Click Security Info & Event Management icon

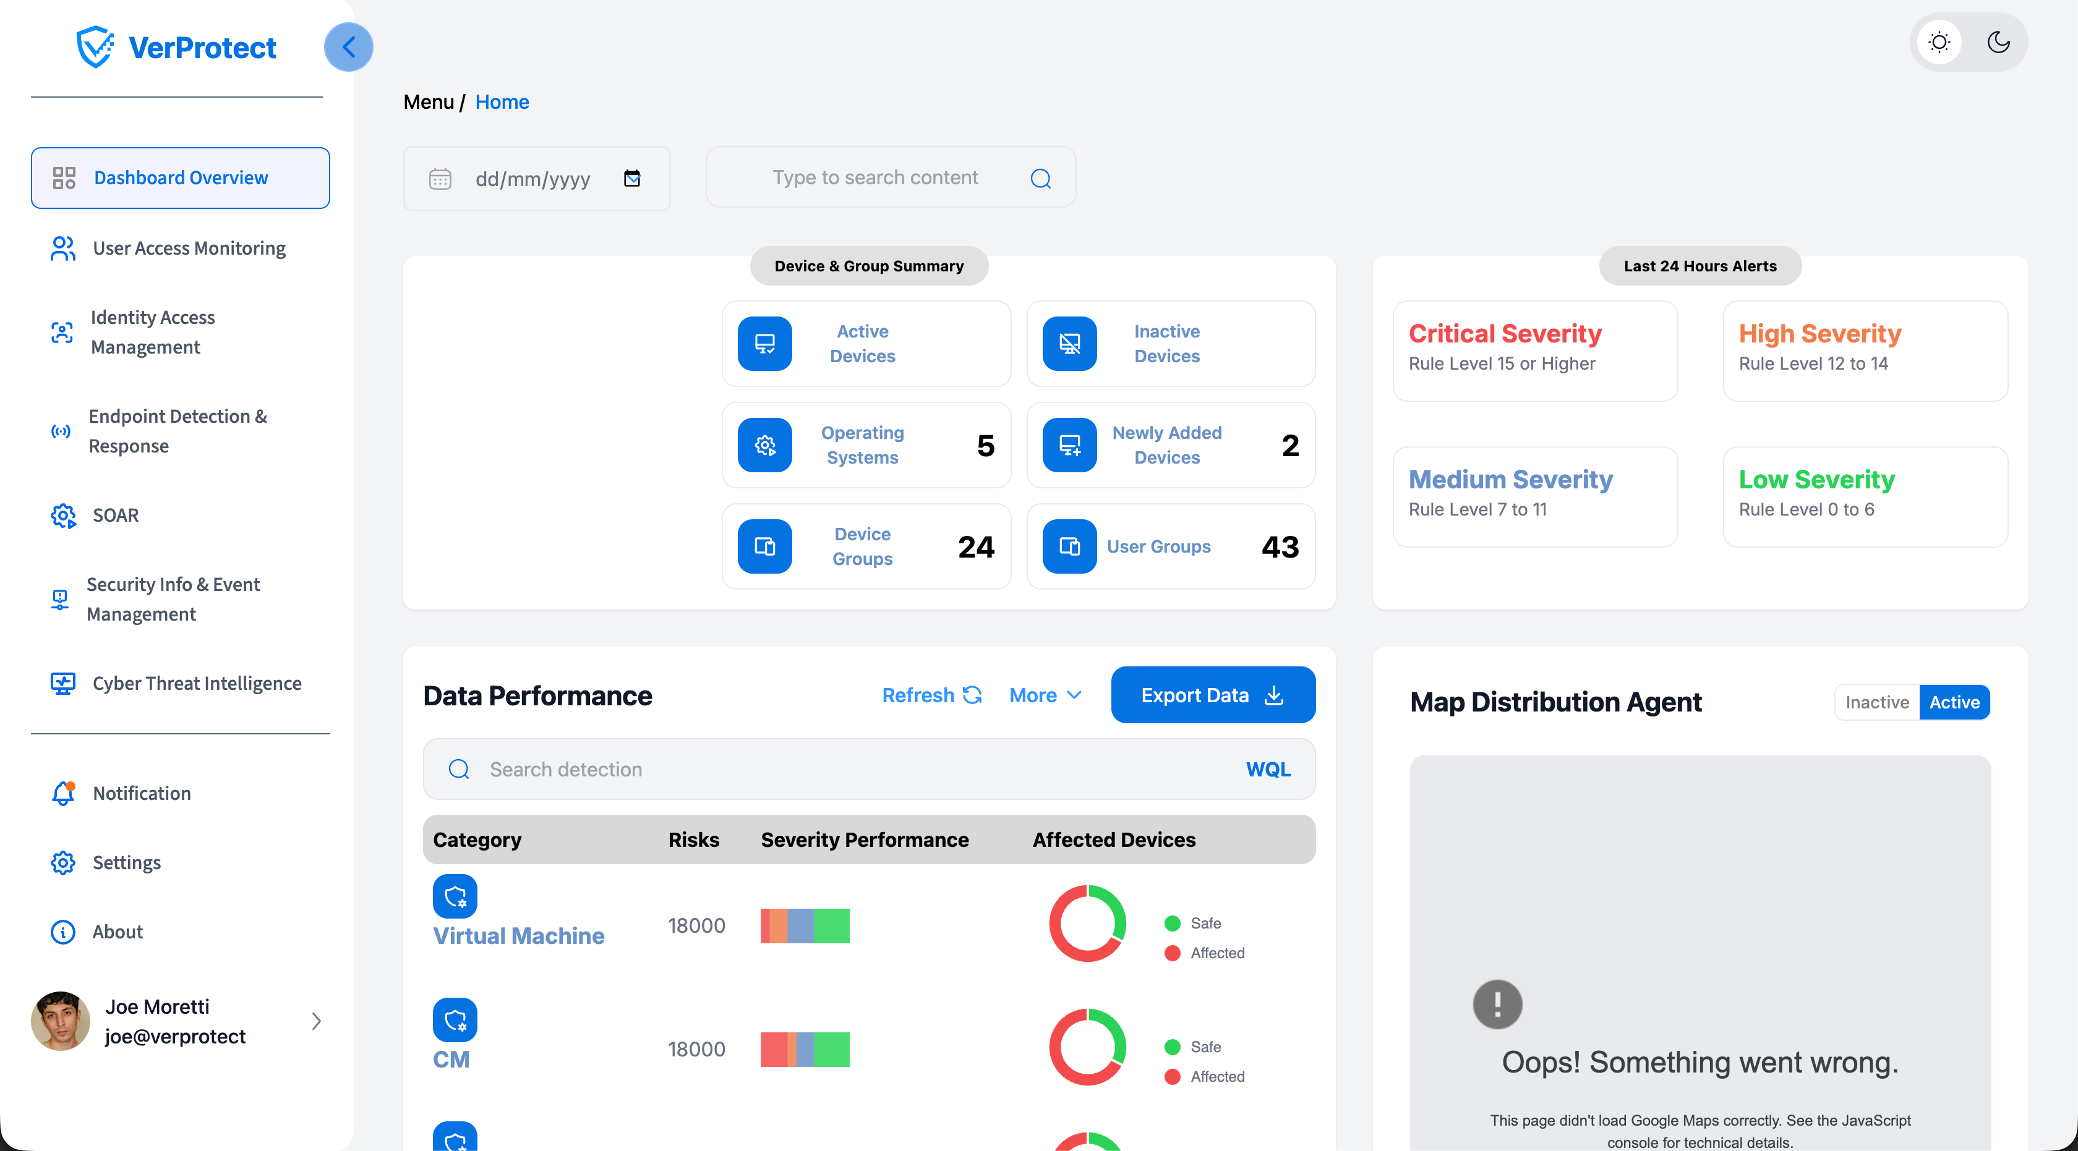(x=60, y=599)
